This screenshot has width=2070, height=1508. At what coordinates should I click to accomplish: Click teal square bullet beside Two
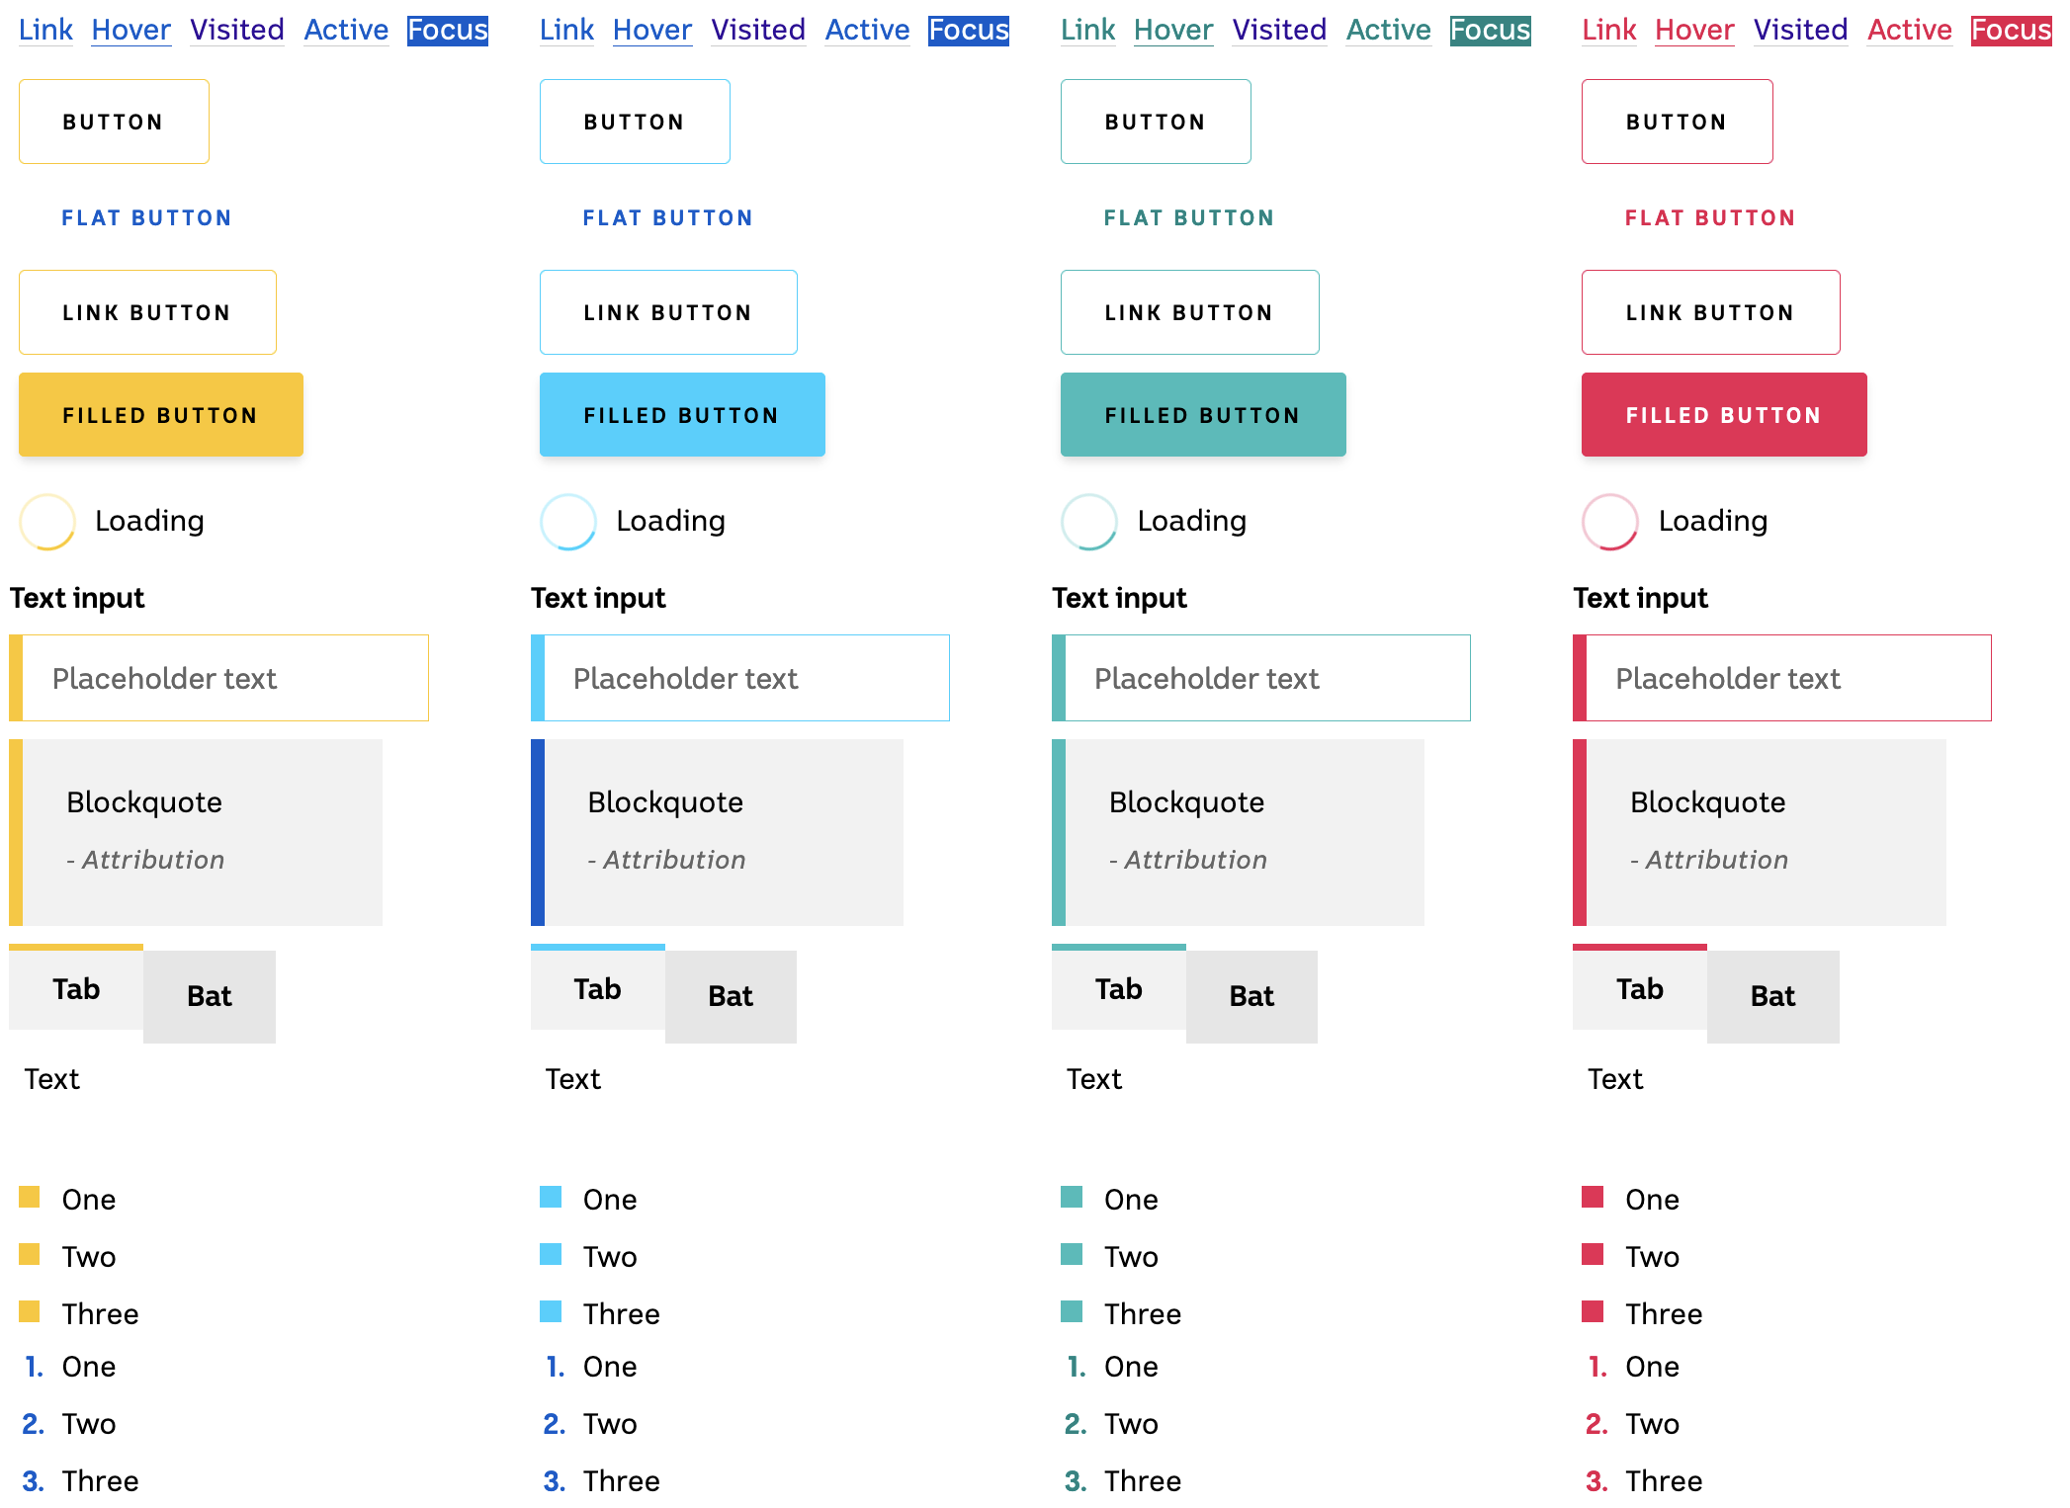coord(1071,1255)
